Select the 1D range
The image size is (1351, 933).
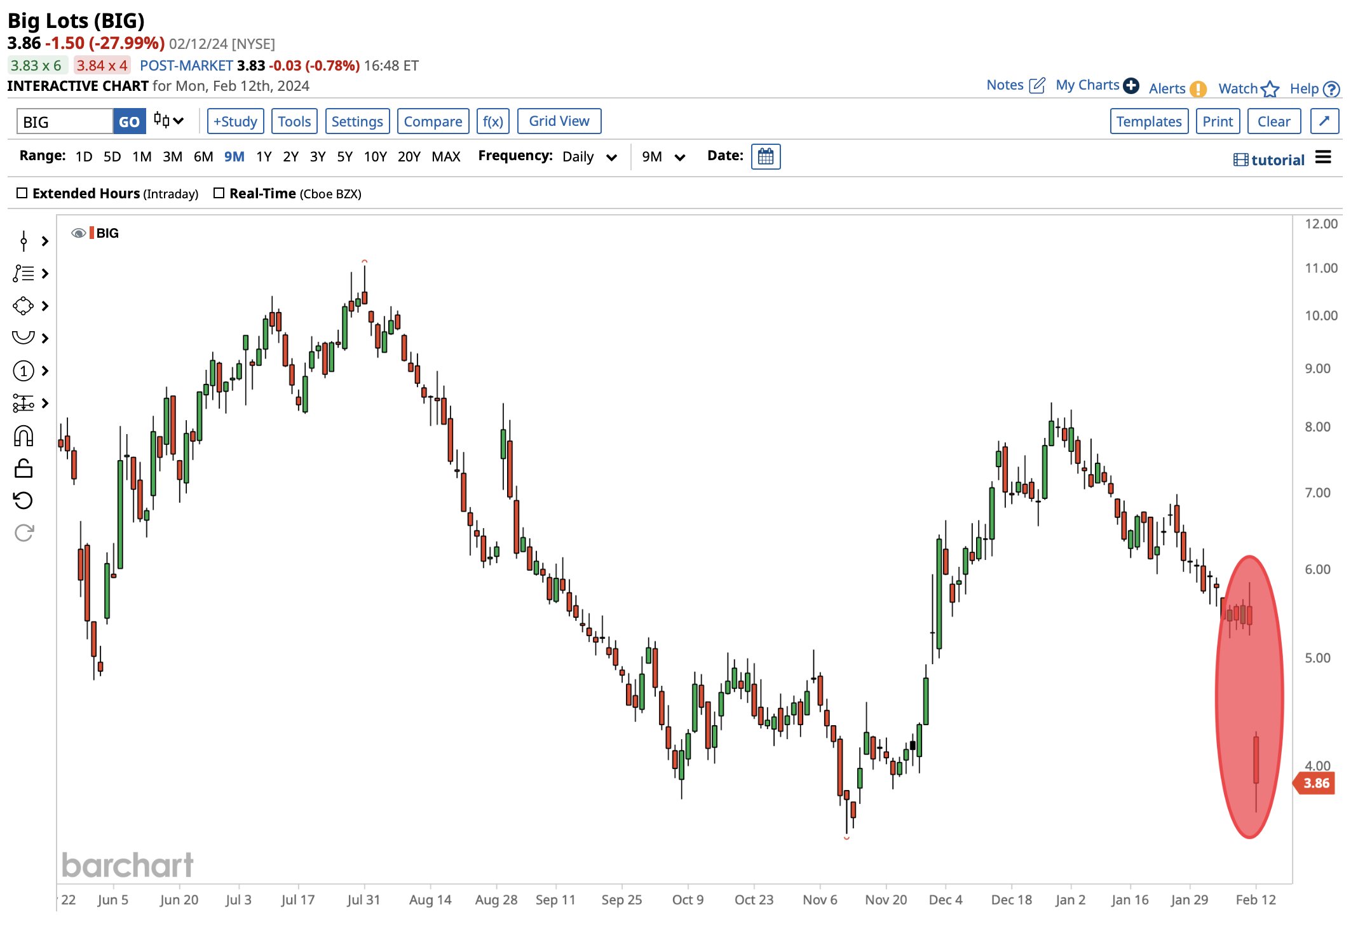point(84,156)
